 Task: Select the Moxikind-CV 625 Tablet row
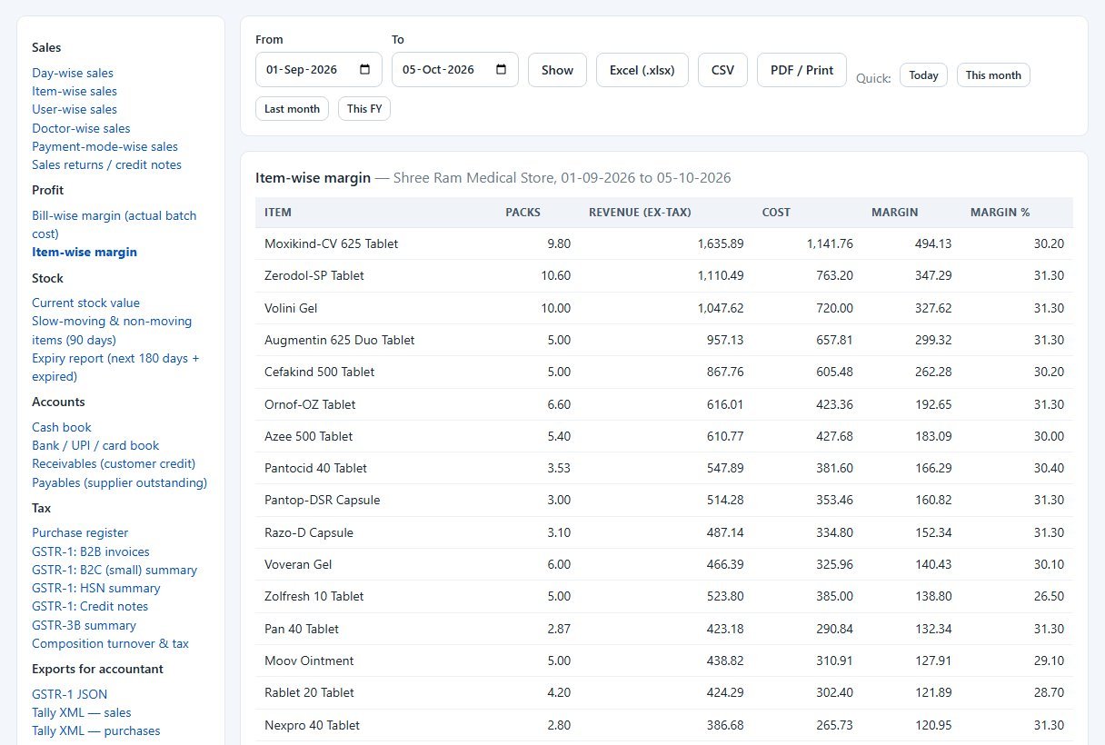(x=664, y=243)
